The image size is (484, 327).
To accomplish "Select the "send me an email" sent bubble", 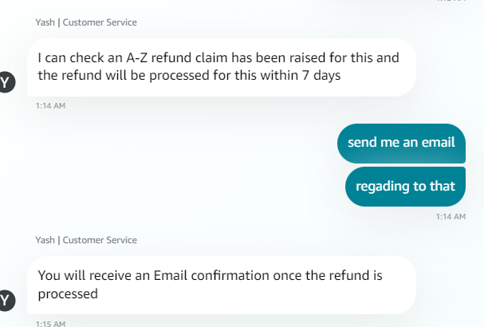I will (401, 144).
